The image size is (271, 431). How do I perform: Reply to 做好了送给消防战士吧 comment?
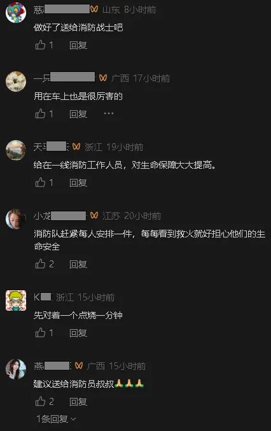pyautogui.click(x=78, y=45)
